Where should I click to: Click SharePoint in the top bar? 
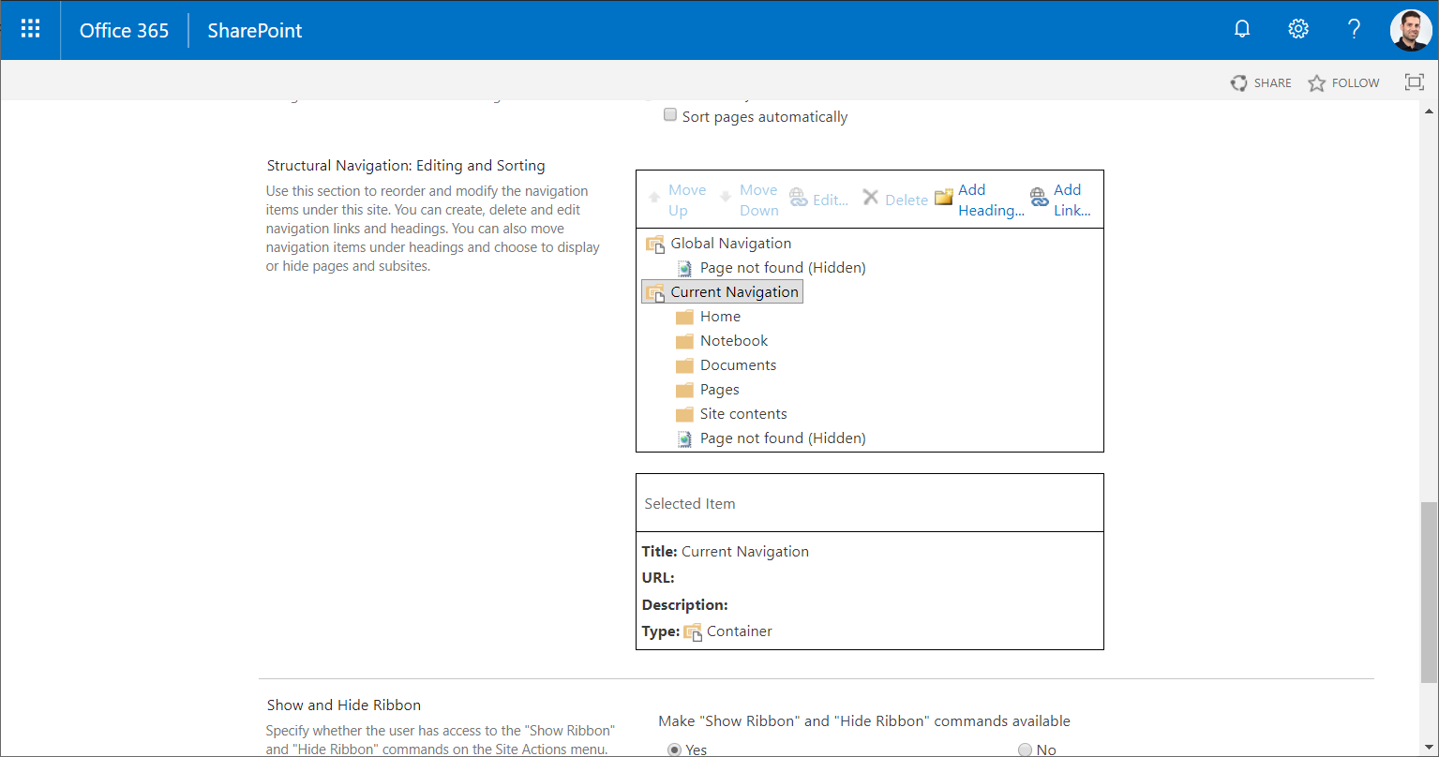pyautogui.click(x=254, y=30)
